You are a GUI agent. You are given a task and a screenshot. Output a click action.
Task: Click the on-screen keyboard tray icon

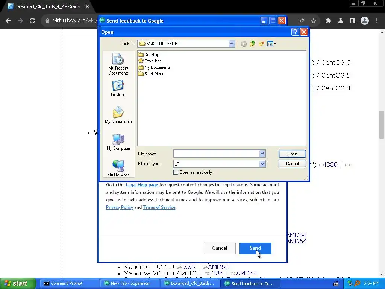(x=336, y=284)
